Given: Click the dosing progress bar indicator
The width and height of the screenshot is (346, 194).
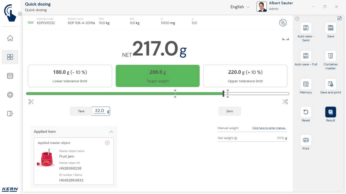Looking at the screenshot, I should coord(223,94).
